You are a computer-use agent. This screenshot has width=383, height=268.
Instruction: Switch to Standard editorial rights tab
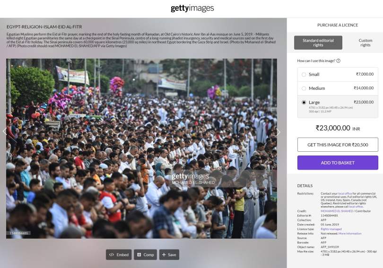point(318,43)
